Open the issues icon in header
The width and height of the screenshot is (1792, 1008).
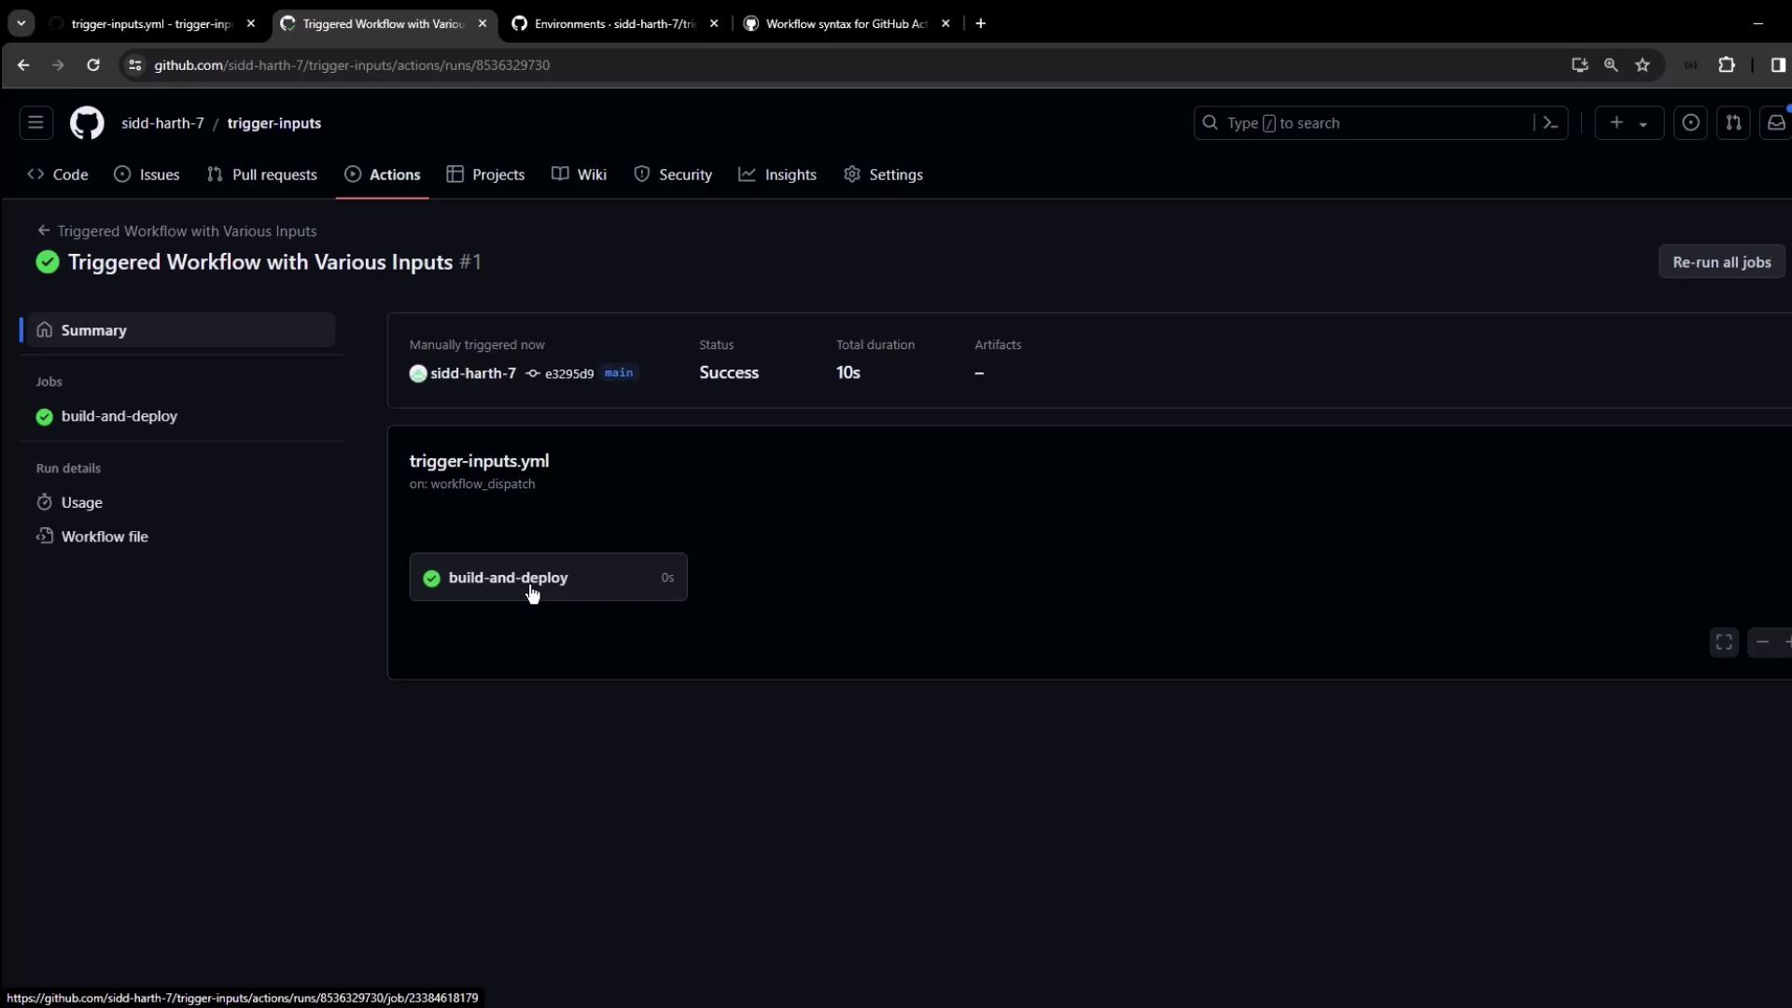(1690, 123)
